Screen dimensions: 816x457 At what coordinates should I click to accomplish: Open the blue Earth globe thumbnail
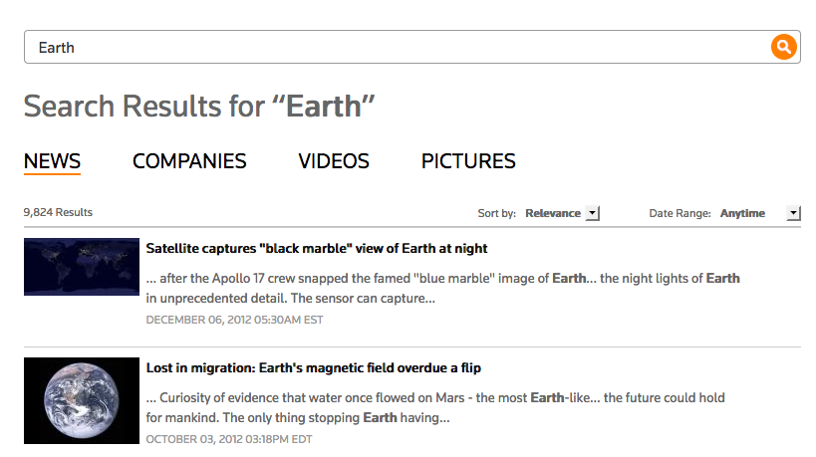click(81, 400)
